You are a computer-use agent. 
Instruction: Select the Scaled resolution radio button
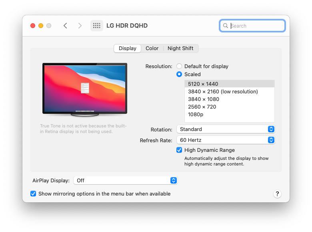click(x=179, y=75)
